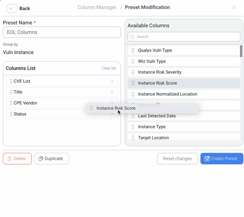Remove CVE List column with X
Image resolution: width=244 pixels, height=217 pixels.
point(112,81)
